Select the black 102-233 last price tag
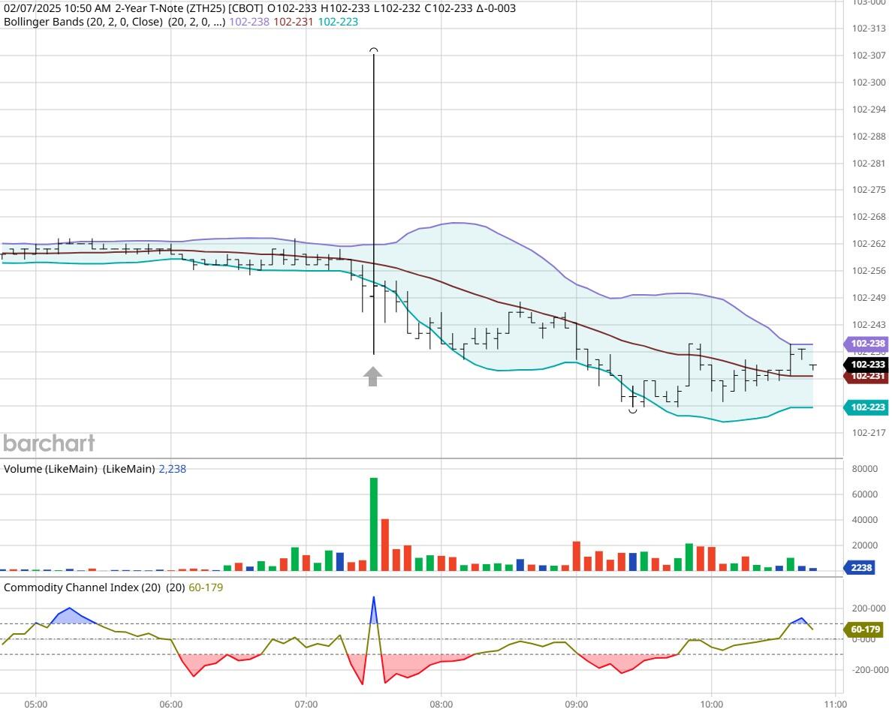892x715 pixels. tap(867, 365)
